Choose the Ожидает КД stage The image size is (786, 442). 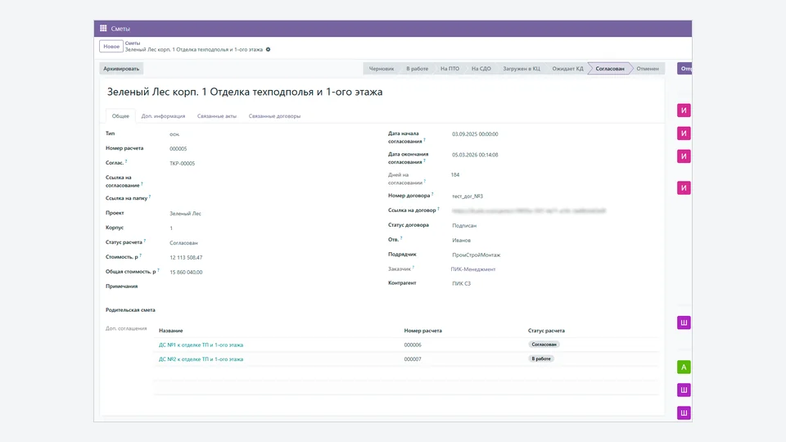coord(567,69)
